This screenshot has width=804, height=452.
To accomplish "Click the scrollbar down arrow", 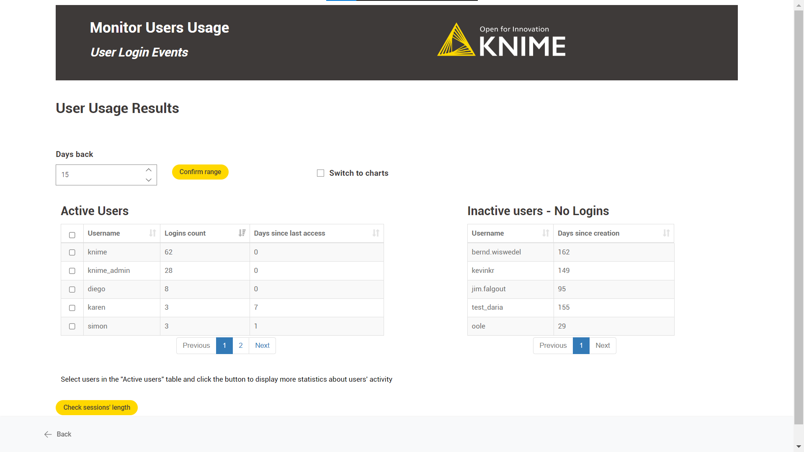I will coord(799,447).
